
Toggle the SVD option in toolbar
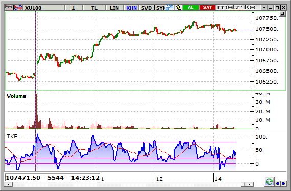coord(147,8)
